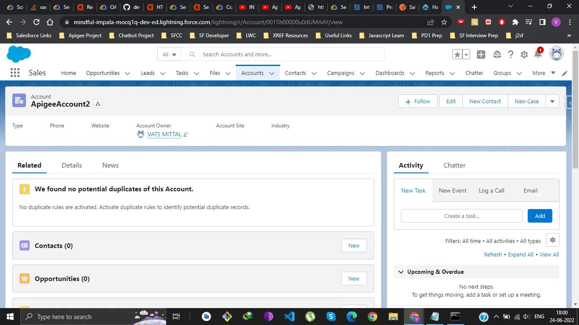579x325 pixels.
Task: Click New in the Contacts list
Action: point(354,245)
